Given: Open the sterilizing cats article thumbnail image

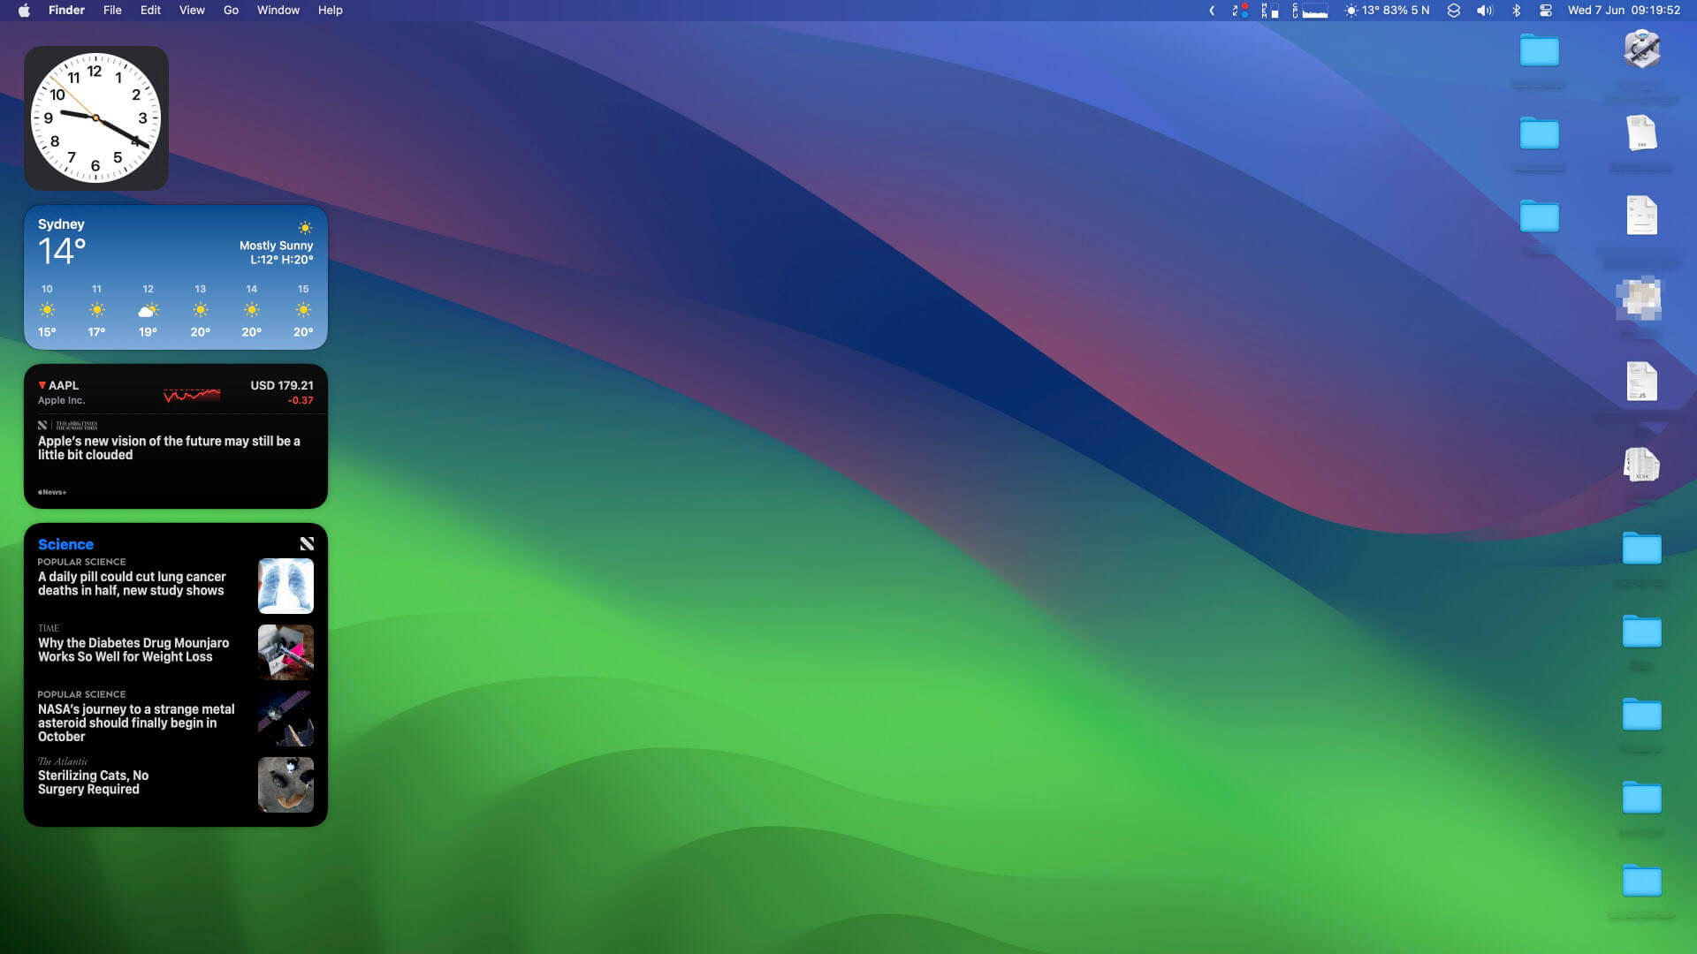Looking at the screenshot, I should (x=285, y=784).
